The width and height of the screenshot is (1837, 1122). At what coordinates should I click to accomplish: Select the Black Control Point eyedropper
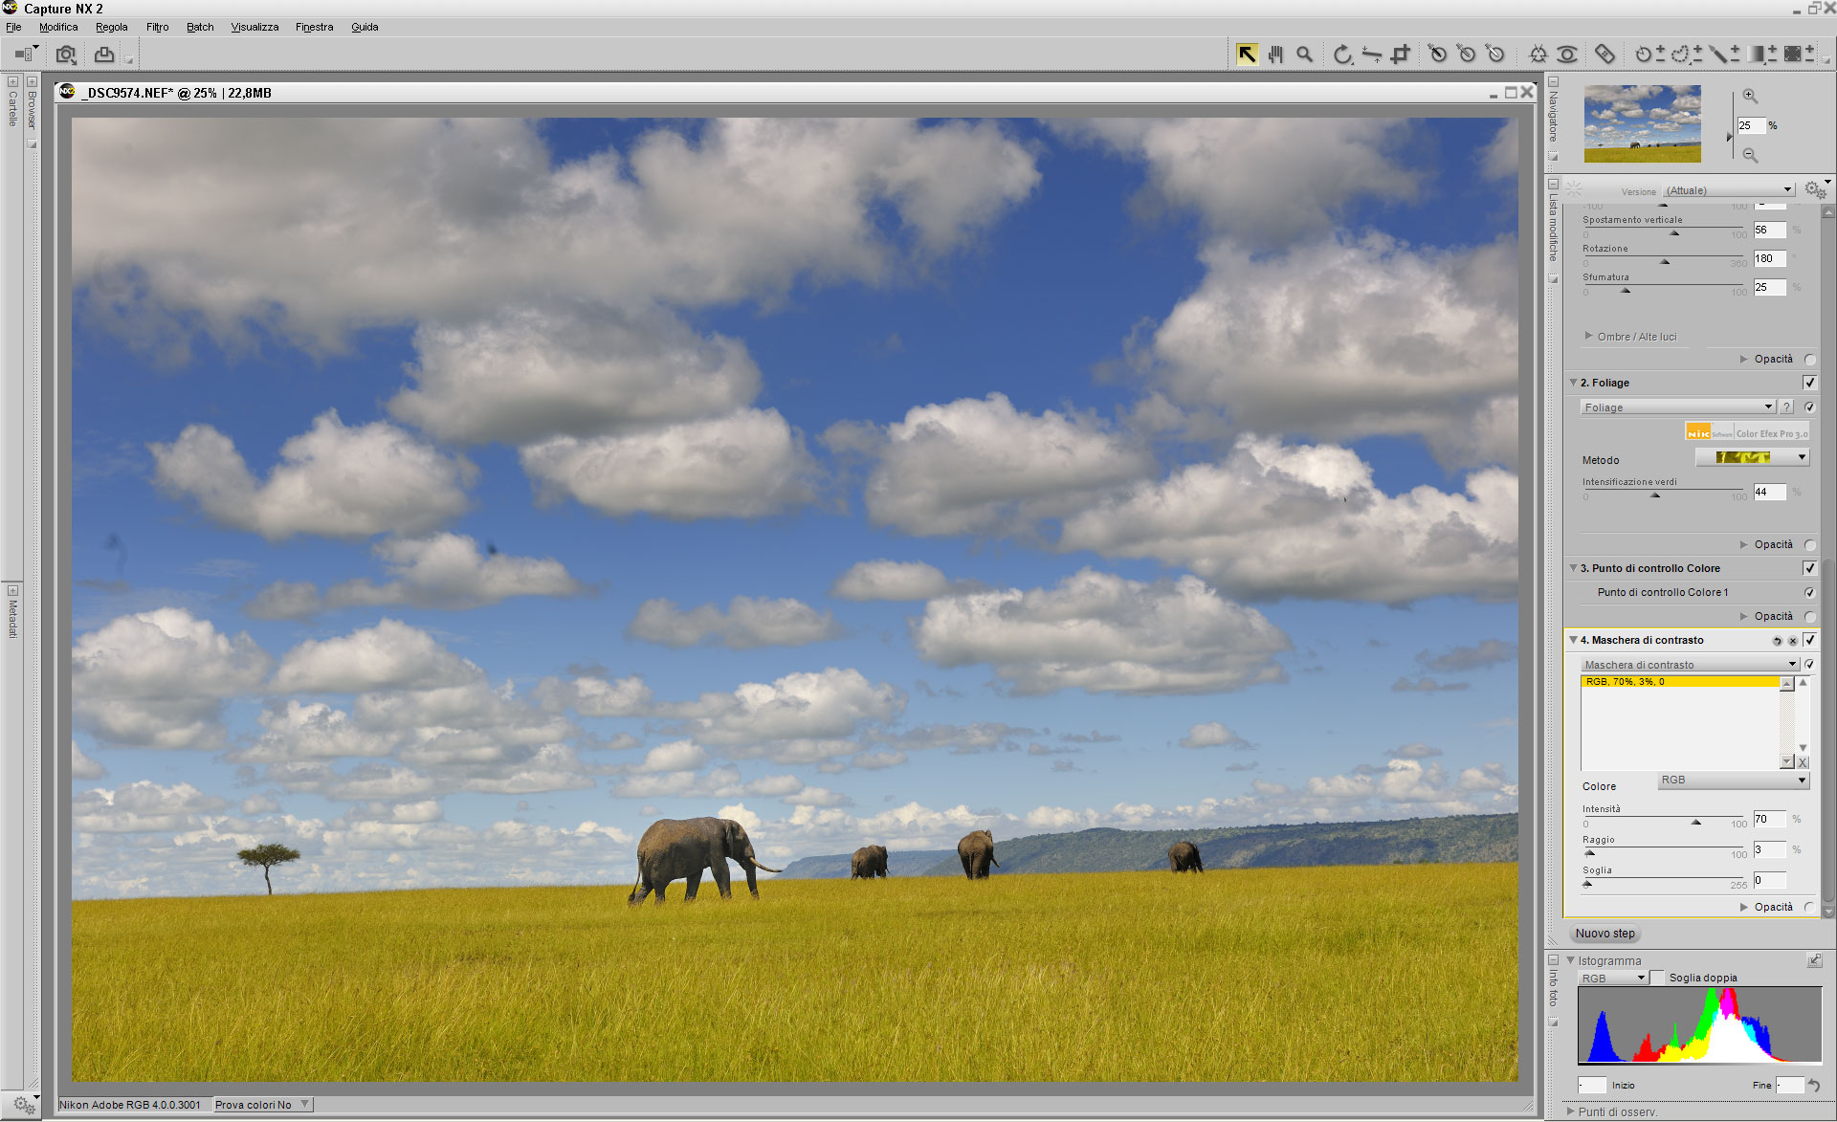pos(1437,55)
